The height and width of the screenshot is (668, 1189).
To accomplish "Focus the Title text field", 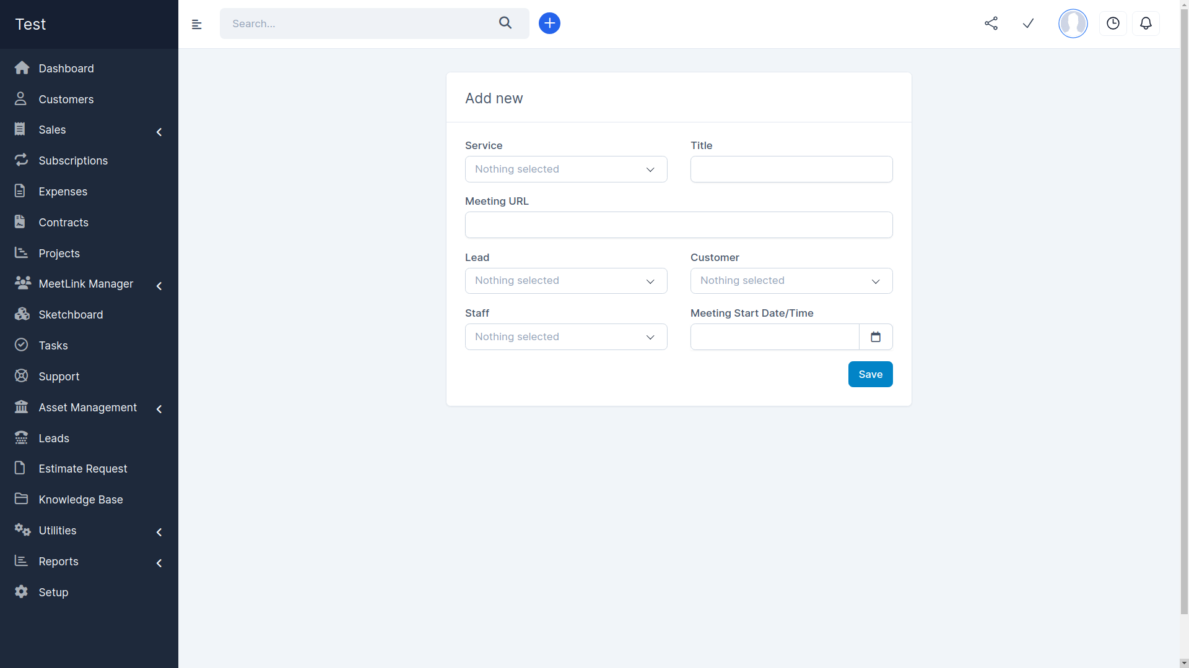I will pos(791,169).
